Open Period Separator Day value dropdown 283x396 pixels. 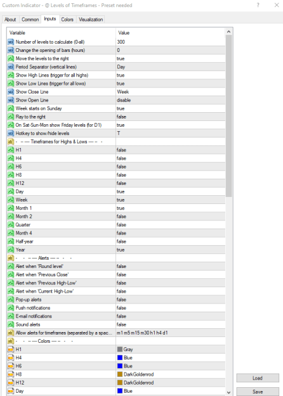[171, 67]
